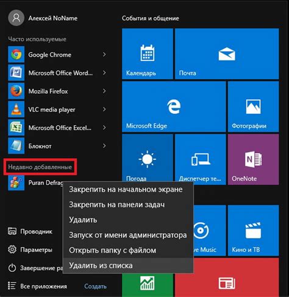Click the Часто используемые heading
The width and height of the screenshot is (289, 297).
coord(37,39)
